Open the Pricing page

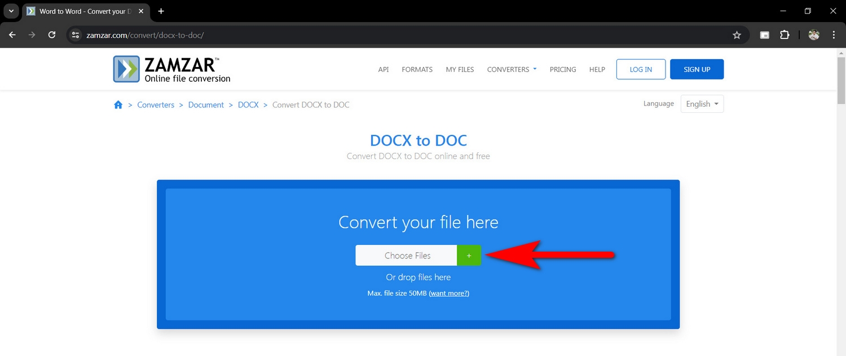(x=563, y=69)
